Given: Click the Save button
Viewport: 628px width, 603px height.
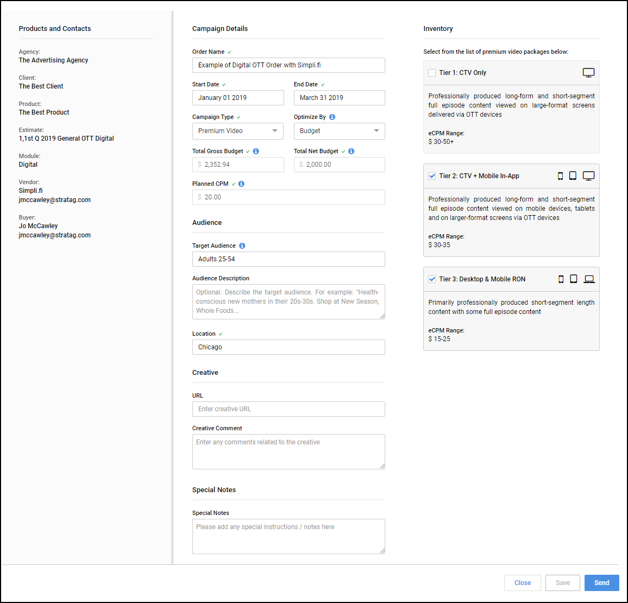Looking at the screenshot, I should 563,583.
